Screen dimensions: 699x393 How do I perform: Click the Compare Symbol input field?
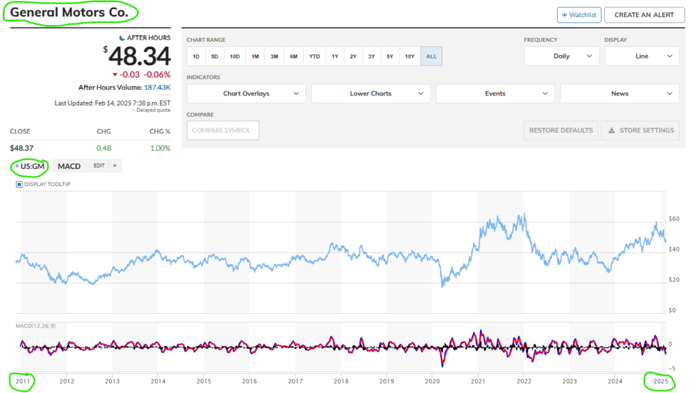coord(223,130)
